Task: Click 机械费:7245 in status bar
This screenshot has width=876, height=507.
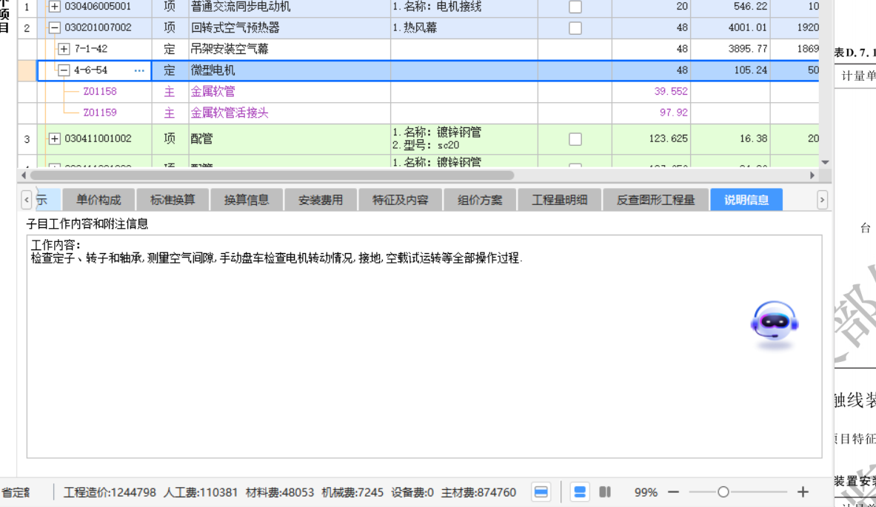Action: coord(352,492)
